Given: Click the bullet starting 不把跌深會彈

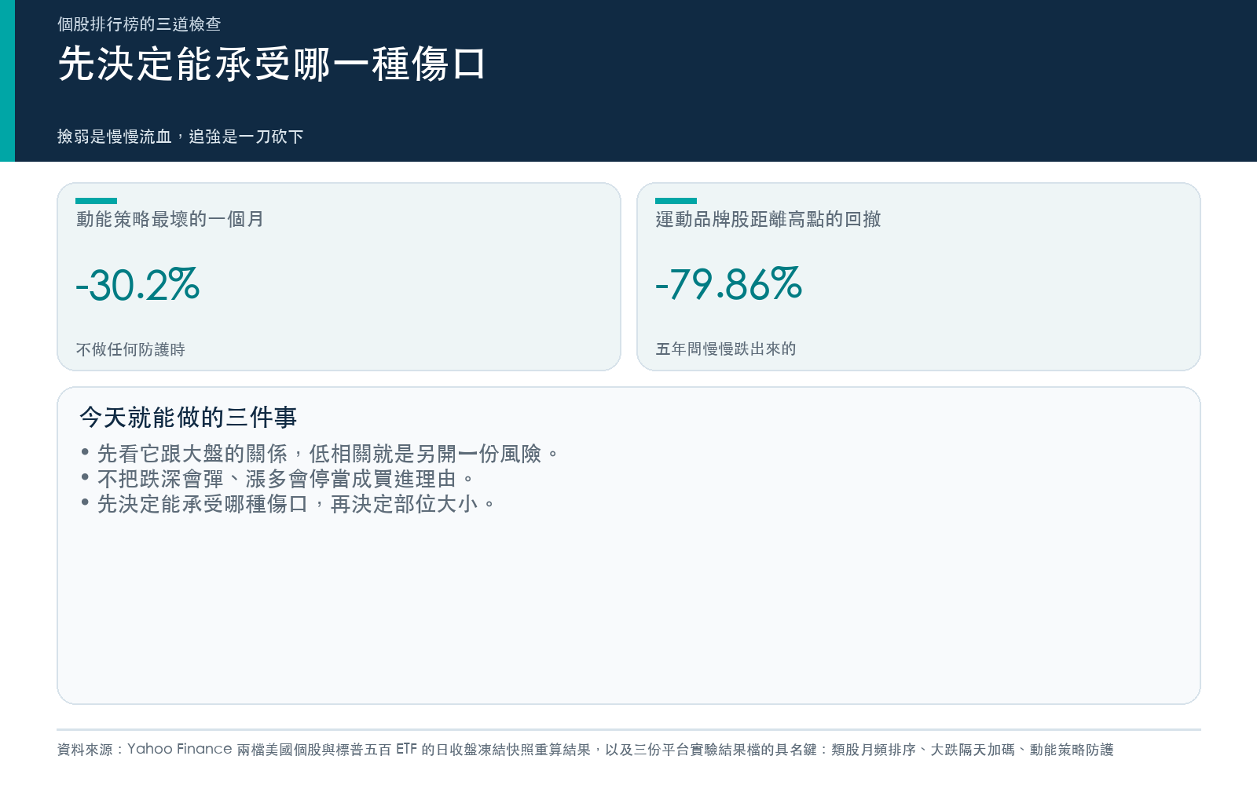Looking at the screenshot, I should coord(277,479).
